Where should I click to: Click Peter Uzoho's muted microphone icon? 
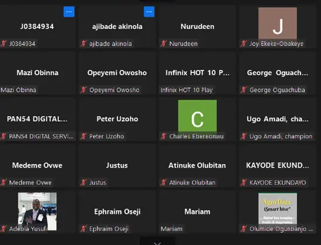pyautogui.click(x=83, y=136)
